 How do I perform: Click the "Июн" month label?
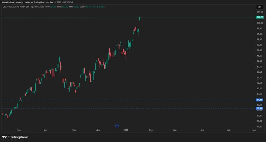pyautogui.click(x=254, y=130)
